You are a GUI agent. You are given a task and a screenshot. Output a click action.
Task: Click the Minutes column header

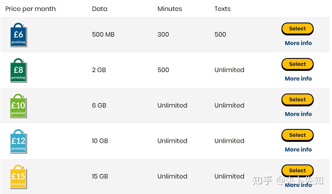pos(170,9)
